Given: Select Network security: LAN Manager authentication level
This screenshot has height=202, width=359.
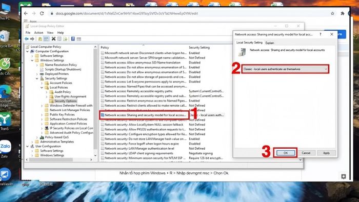Looking at the screenshot, I should pos(139,149).
